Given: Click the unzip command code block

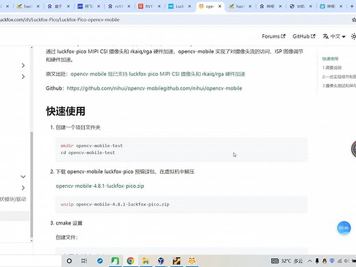Looking at the screenshot, I should pyautogui.click(x=181, y=204).
